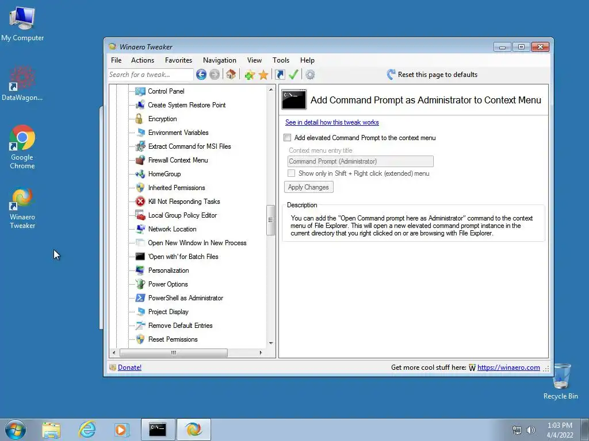Open favorites via the orange star icon

pyautogui.click(x=263, y=75)
